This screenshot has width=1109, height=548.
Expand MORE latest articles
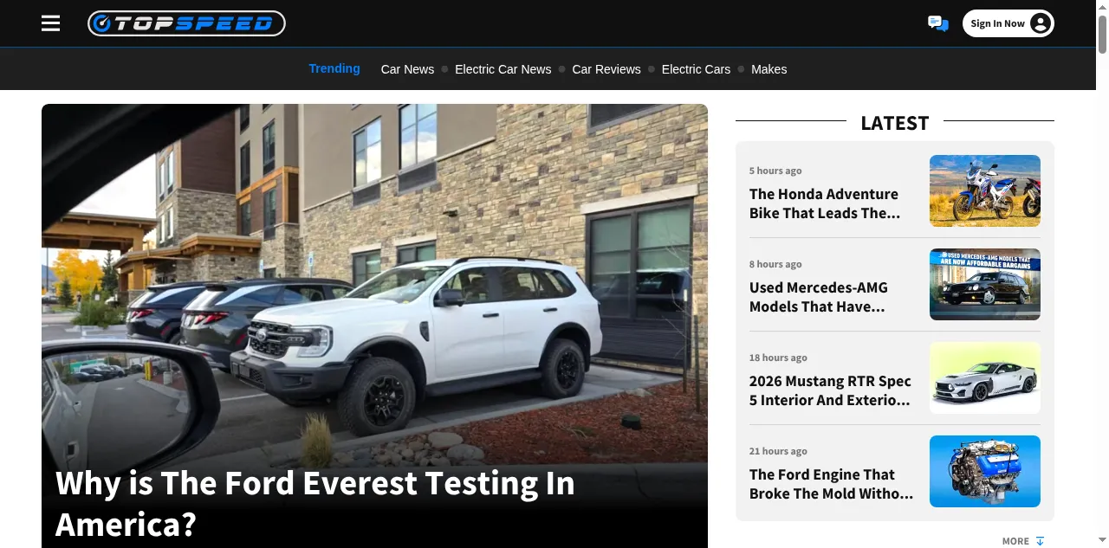pos(1023,541)
